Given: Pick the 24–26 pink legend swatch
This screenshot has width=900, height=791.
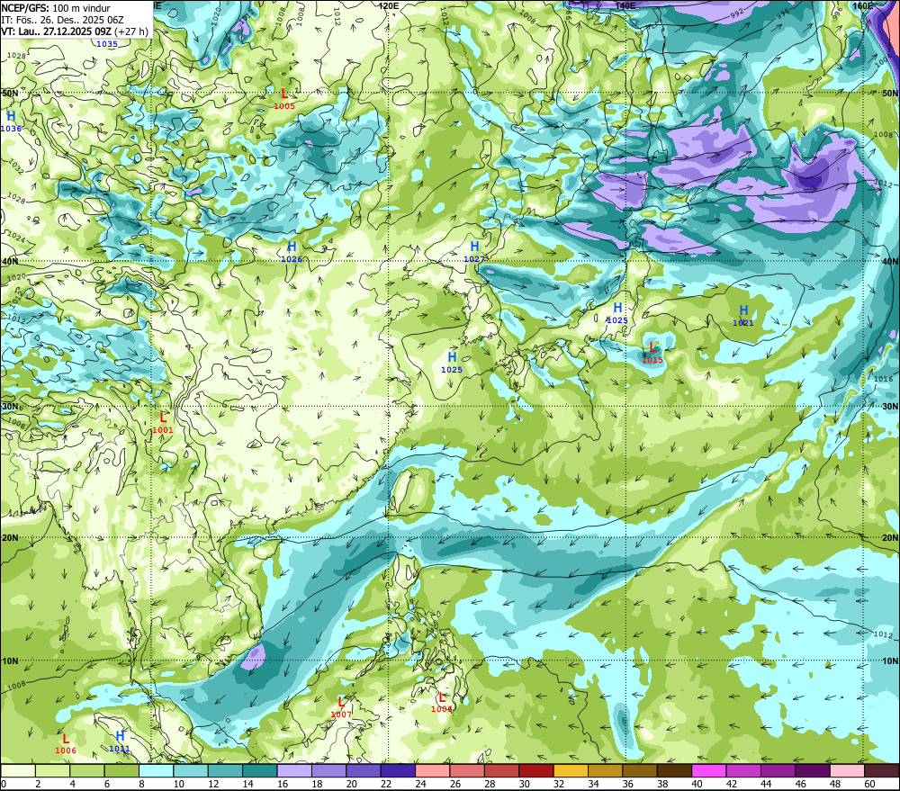Looking at the screenshot, I should [x=433, y=770].
